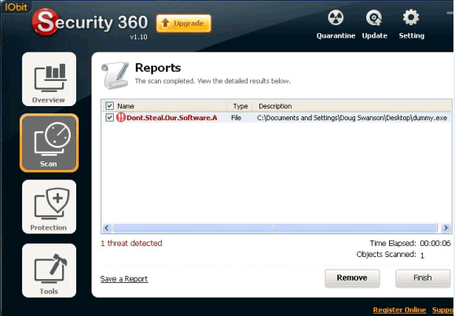Click the horizontal scrollbar thumb
Image resolution: width=455 pixels, height=316 pixels.
coord(275,228)
